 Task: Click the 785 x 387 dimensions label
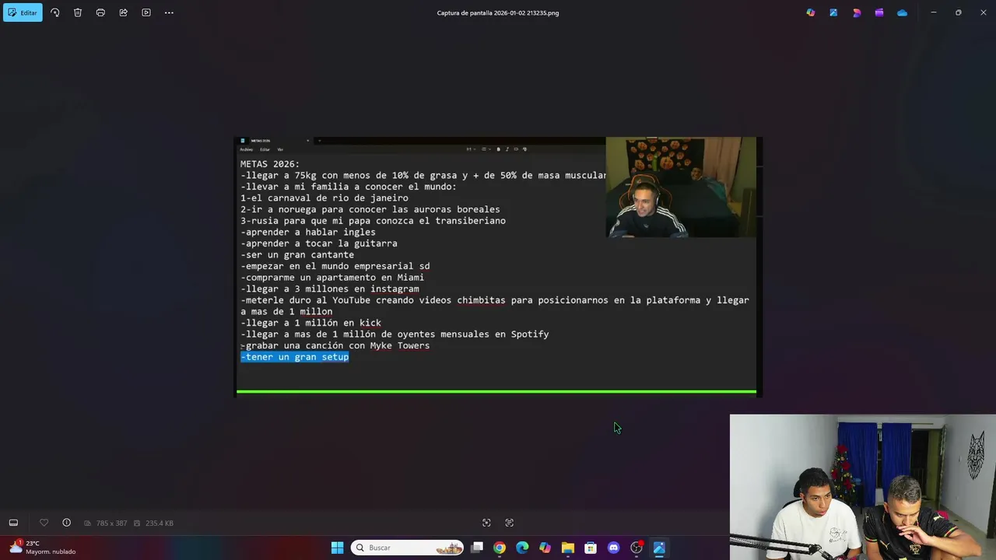coord(111,523)
